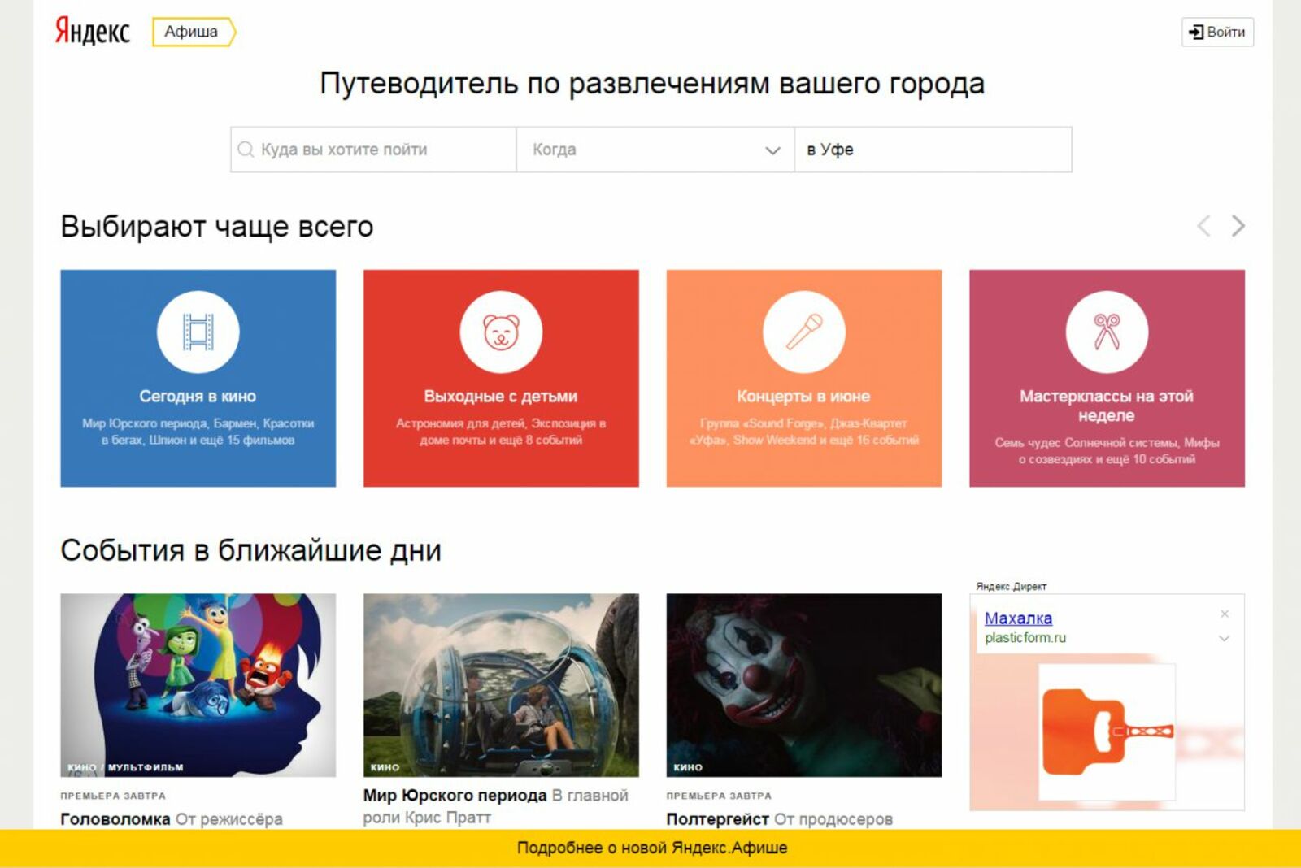Viewport: 1301px width, 868px height.
Task: Close the Махалка ad with the X
Action: [x=1225, y=614]
